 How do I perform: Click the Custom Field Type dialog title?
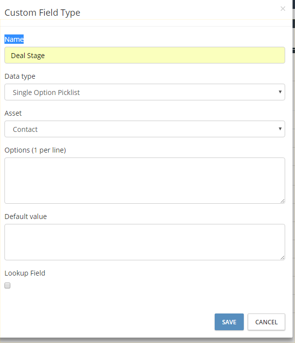tap(42, 13)
